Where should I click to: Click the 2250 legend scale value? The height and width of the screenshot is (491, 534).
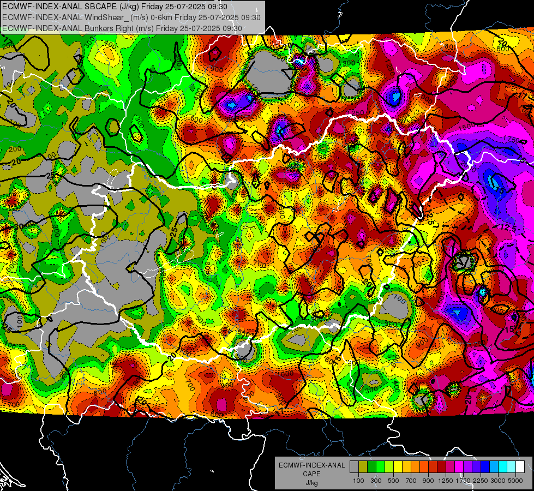pyautogui.click(x=481, y=481)
